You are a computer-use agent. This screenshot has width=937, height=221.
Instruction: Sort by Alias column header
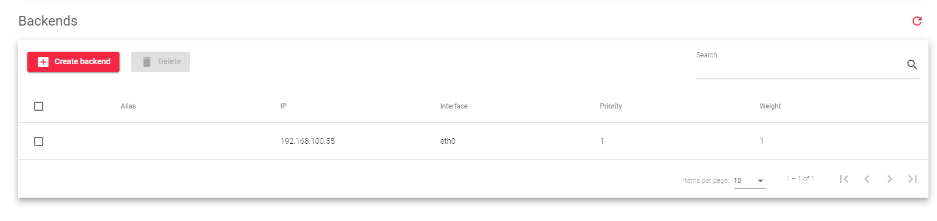coord(128,106)
